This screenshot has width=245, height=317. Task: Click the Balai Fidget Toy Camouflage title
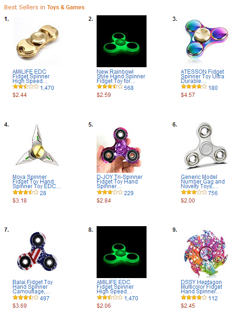click(x=33, y=287)
